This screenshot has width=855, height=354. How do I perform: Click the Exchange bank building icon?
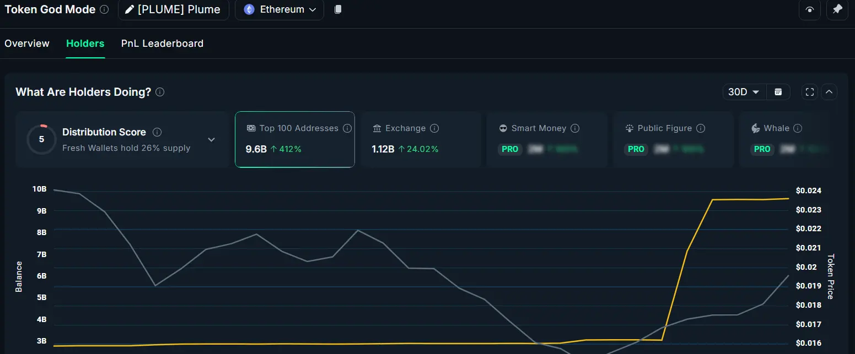(377, 128)
